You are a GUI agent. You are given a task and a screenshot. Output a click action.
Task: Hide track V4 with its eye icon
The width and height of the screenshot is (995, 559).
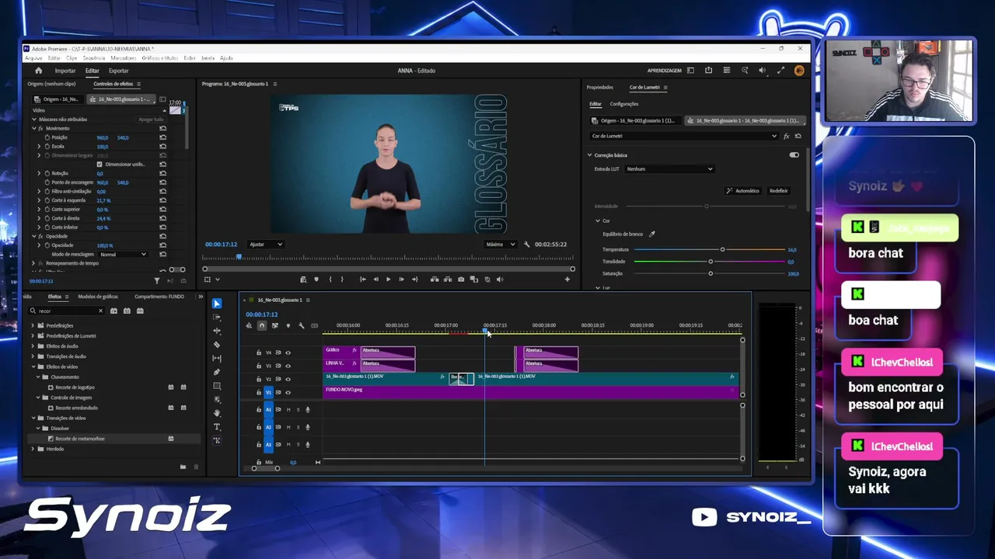(x=288, y=352)
